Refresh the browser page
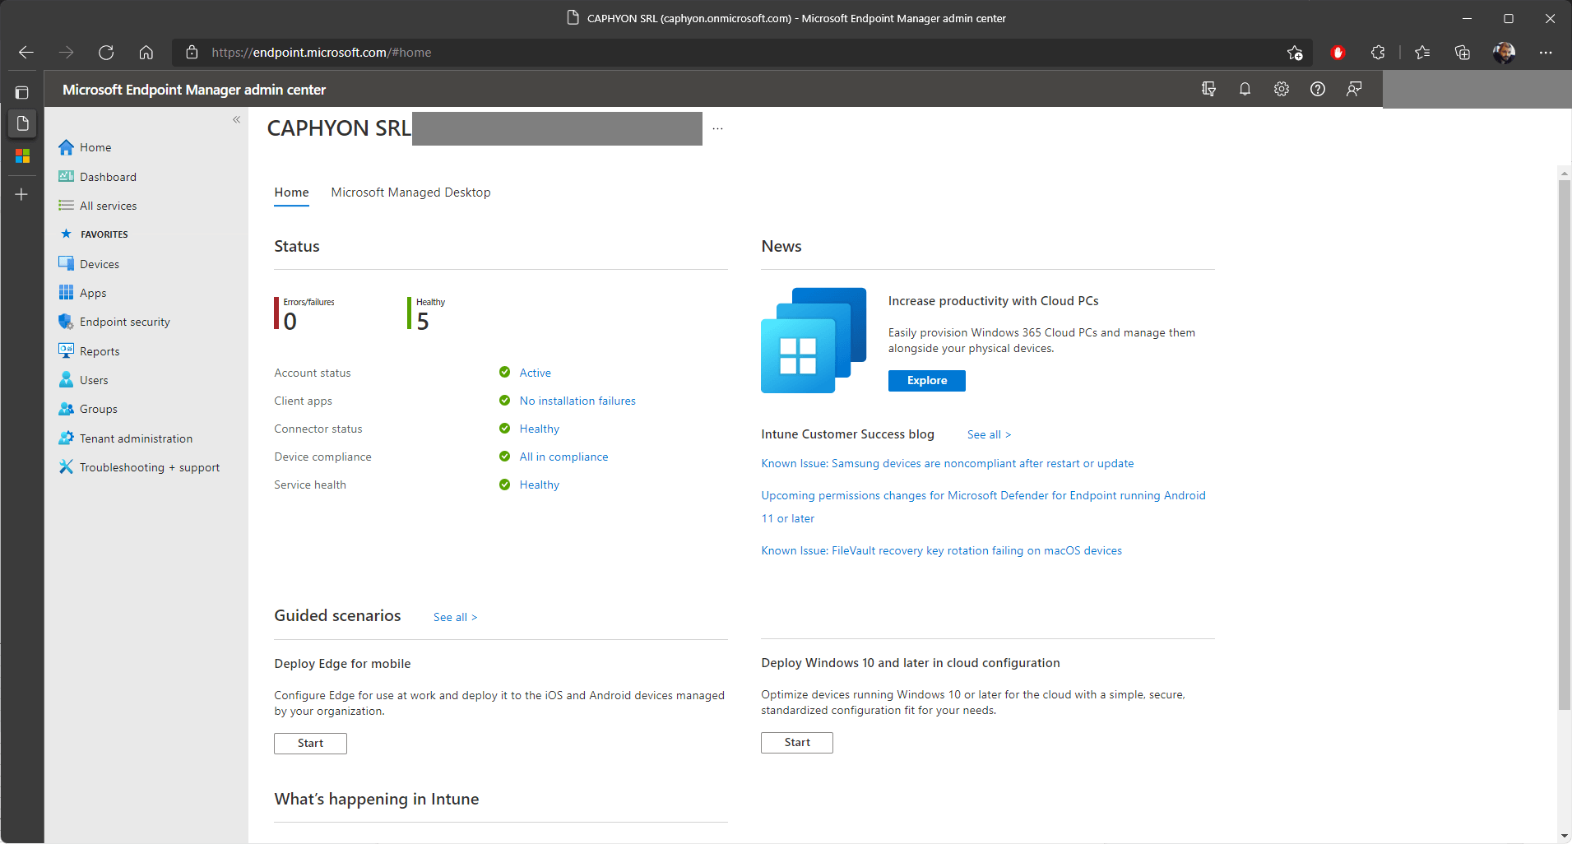The width and height of the screenshot is (1572, 844). tap(106, 53)
